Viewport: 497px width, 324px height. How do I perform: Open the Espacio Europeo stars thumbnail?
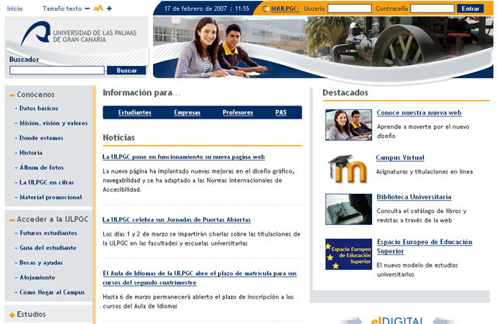tap(349, 254)
